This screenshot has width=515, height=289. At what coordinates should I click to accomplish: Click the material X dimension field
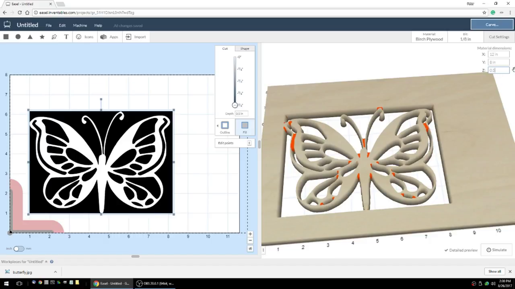point(499,54)
